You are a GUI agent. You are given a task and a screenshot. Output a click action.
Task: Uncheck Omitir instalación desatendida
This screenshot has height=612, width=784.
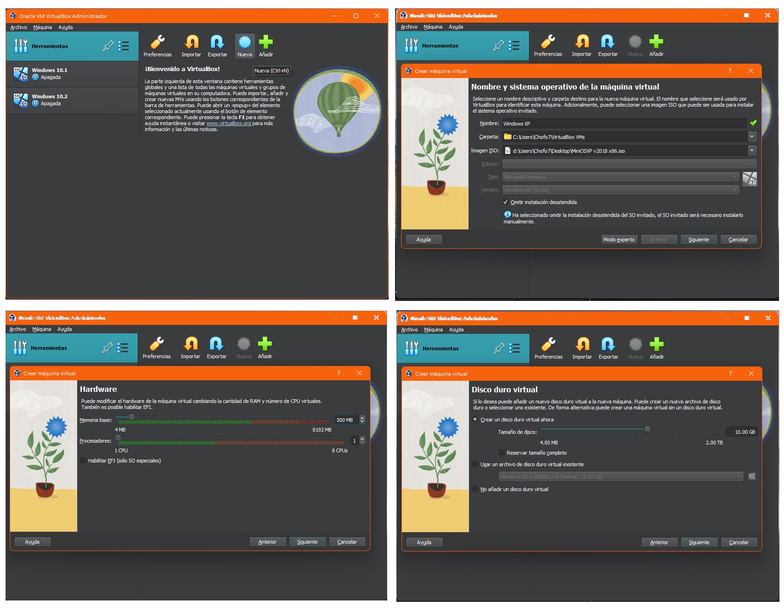505,202
